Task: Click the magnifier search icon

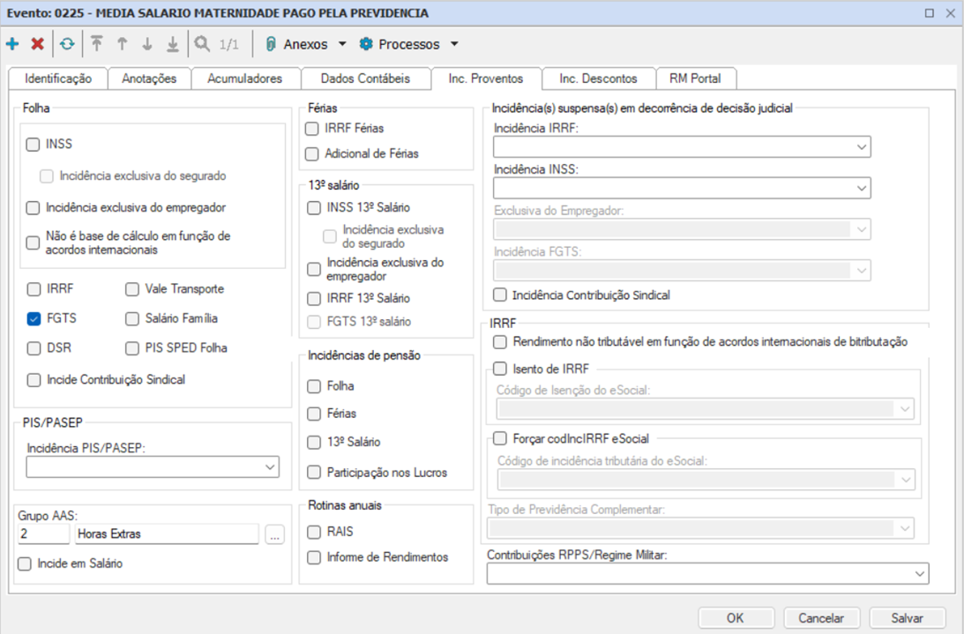Action: [203, 44]
